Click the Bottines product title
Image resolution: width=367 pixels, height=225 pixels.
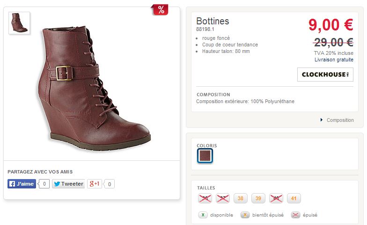213,21
